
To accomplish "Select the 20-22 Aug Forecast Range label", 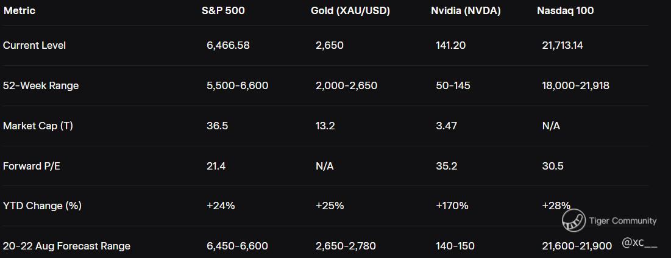I will [x=66, y=246].
